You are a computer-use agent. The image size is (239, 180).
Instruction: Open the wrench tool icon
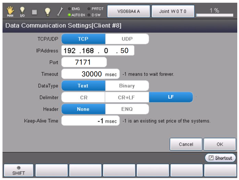coord(60,12)
